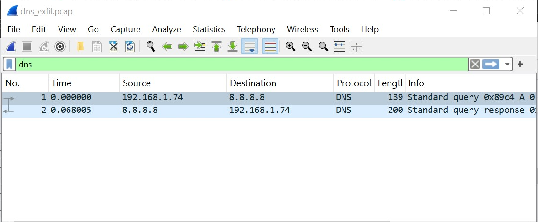This screenshot has width=538, height=222.
Task: Go forward to next packet
Action: 184,46
